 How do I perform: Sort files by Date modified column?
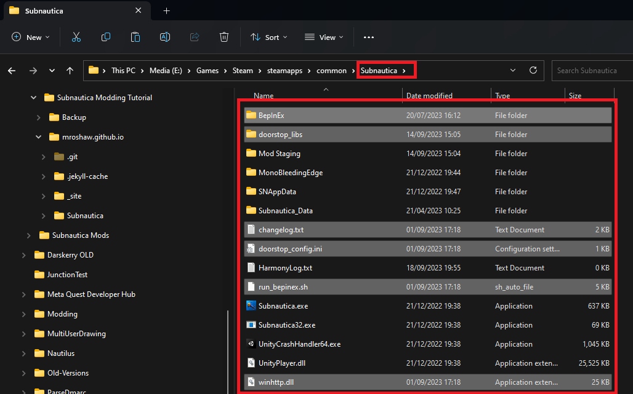click(429, 96)
